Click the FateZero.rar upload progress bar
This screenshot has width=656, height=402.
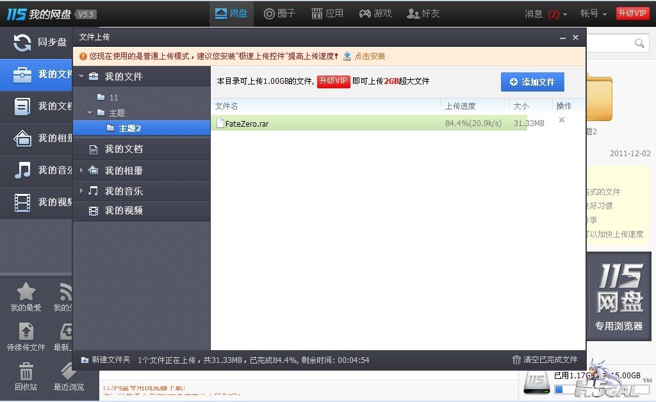click(x=369, y=123)
